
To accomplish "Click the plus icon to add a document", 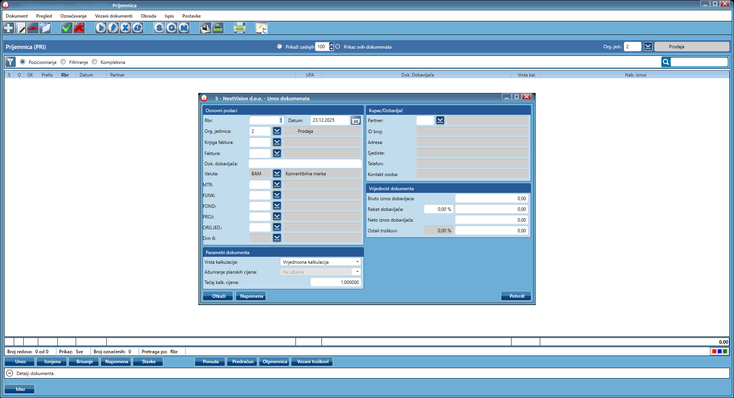I will point(8,28).
